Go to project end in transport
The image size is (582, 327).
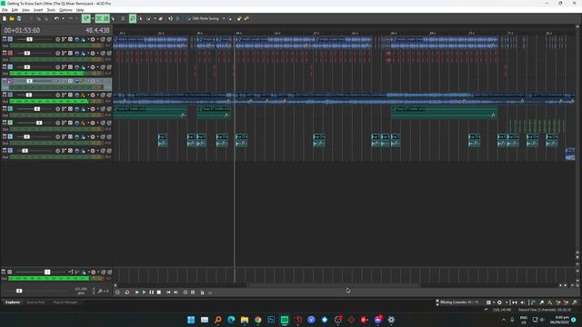[x=176, y=292]
